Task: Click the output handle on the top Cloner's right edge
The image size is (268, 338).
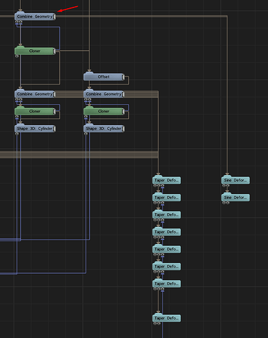Action: tap(54, 51)
